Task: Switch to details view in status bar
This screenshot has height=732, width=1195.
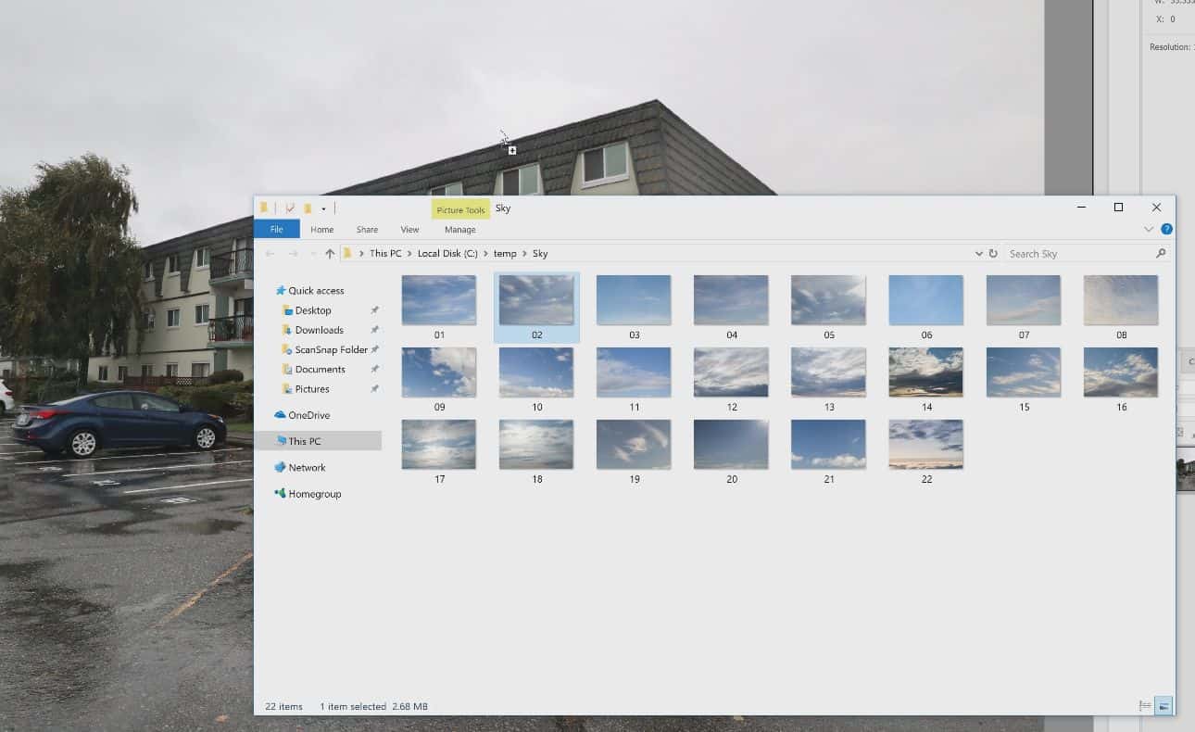Action: tap(1146, 706)
